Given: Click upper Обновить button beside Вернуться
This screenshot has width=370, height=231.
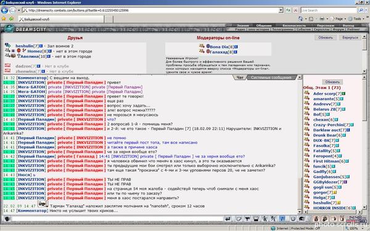Looking at the screenshot, I should coord(326,38).
